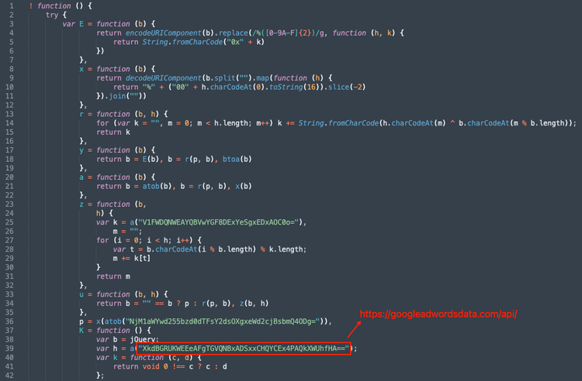Click the 'try' keyword on line 2
Screen dimensions: 582x381
point(51,15)
